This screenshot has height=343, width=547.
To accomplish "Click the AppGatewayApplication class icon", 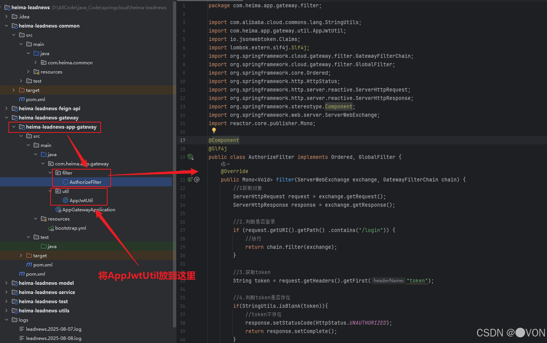I will tap(58, 210).
